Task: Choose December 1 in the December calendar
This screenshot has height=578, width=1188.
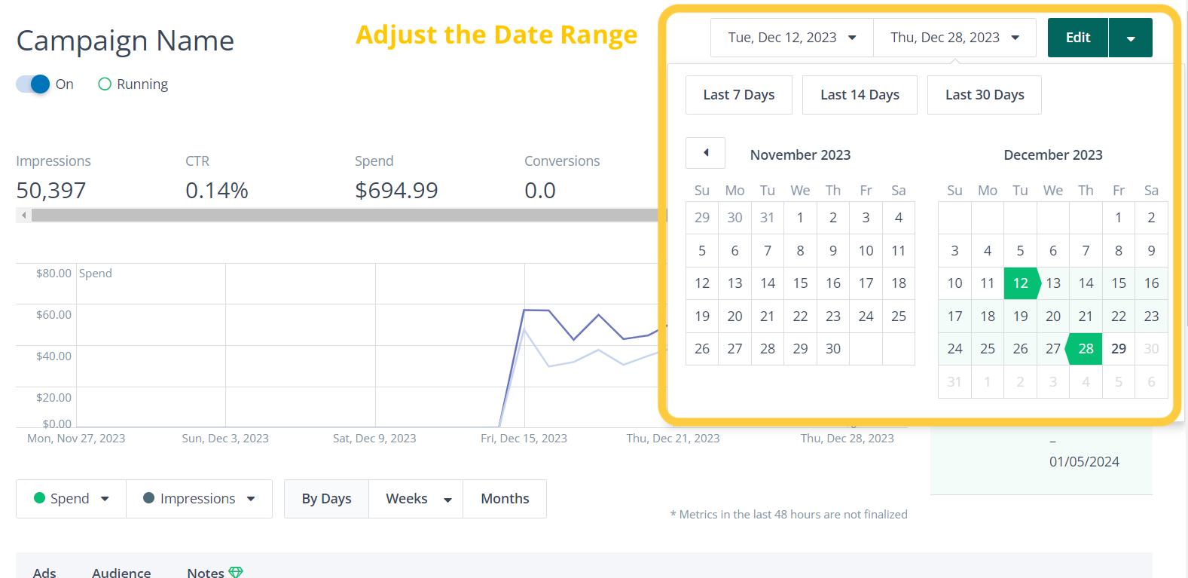Action: pos(1119,218)
